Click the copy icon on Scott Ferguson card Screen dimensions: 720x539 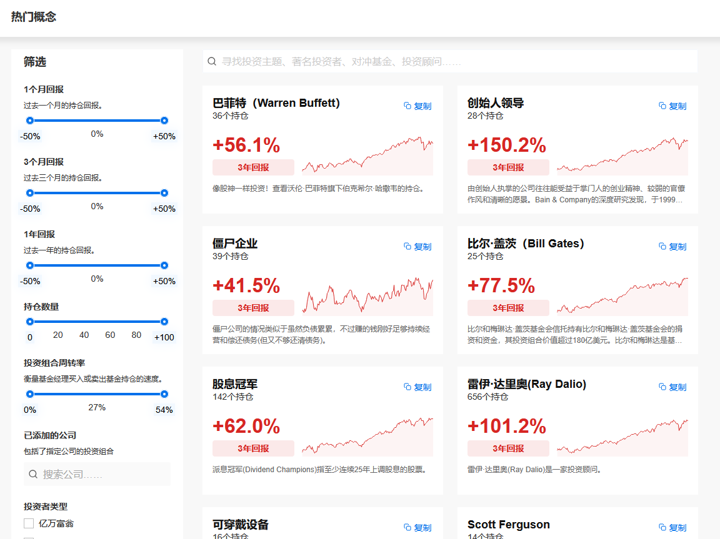pos(662,527)
